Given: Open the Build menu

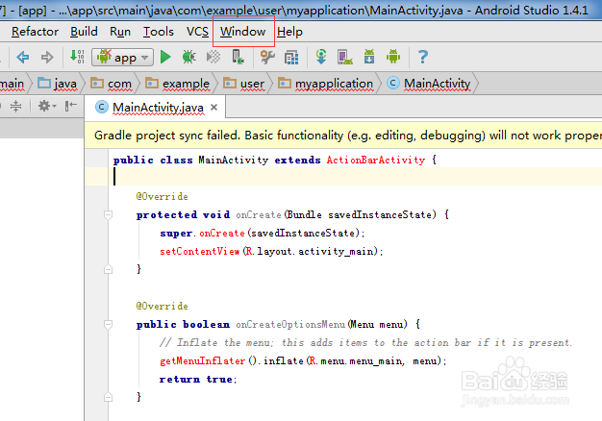Looking at the screenshot, I should (x=84, y=32).
